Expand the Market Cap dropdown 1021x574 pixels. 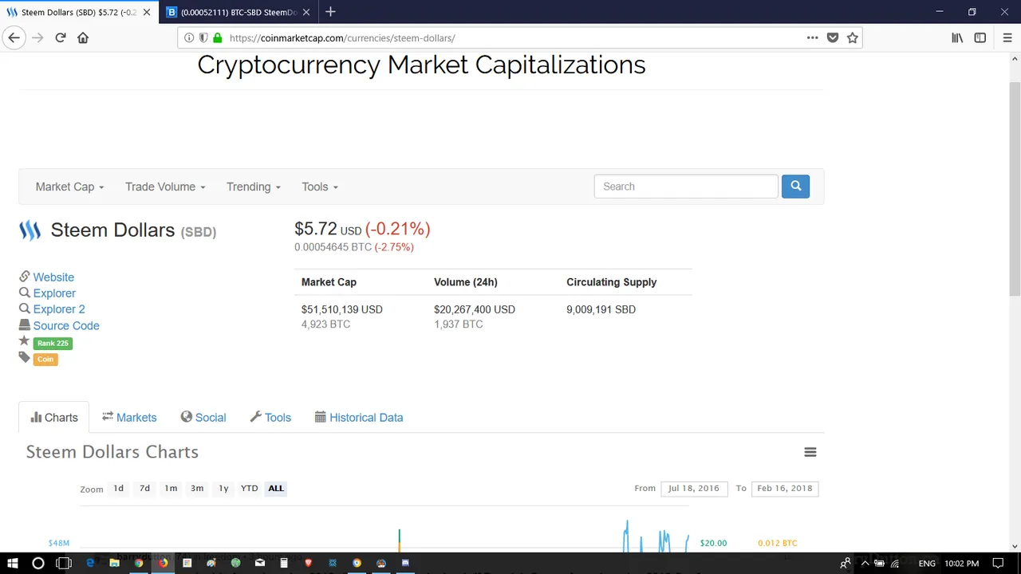click(x=69, y=187)
